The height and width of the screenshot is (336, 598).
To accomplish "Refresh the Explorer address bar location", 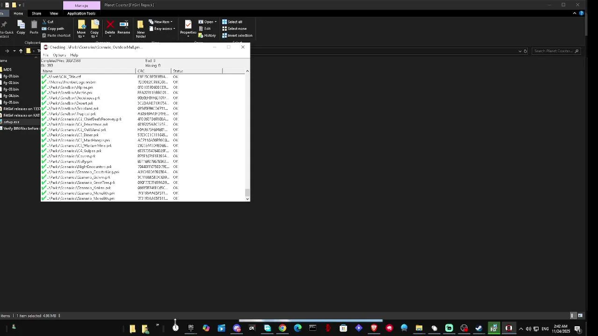I will click(x=525, y=51).
